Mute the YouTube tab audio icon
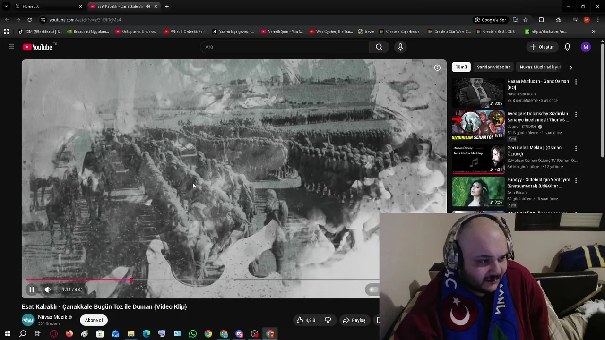Screen dimensions: 605x340 148,6
